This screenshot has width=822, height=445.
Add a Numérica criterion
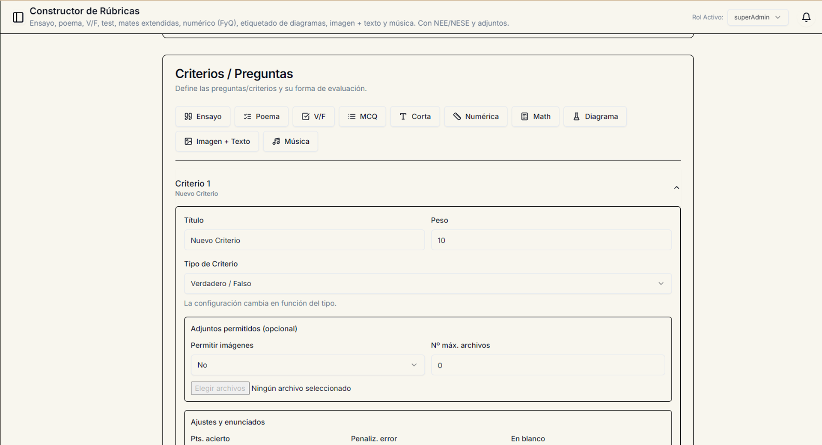(x=476, y=116)
